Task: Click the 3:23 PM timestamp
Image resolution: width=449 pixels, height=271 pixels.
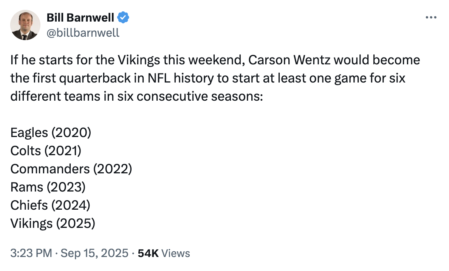Action: [x=31, y=253]
